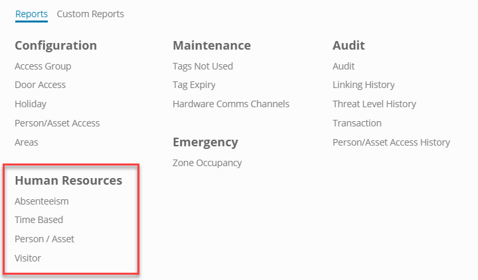Screen dimensions: 478x280
Task: Open the Person / Asset HR report
Action: point(44,239)
